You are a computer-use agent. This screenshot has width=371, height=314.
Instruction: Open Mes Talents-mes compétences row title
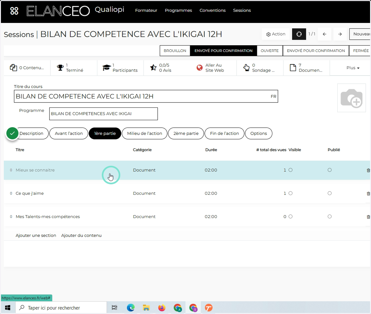coord(48,216)
